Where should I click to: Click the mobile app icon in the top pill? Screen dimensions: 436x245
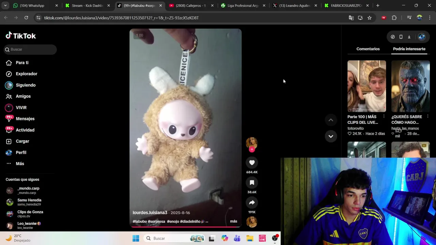[x=401, y=37]
